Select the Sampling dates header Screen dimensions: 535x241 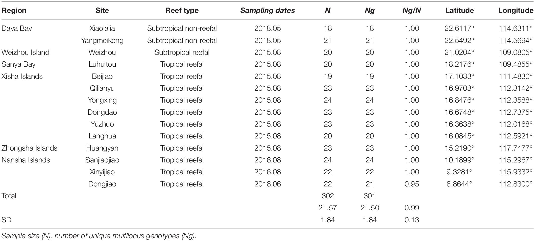coord(267,10)
